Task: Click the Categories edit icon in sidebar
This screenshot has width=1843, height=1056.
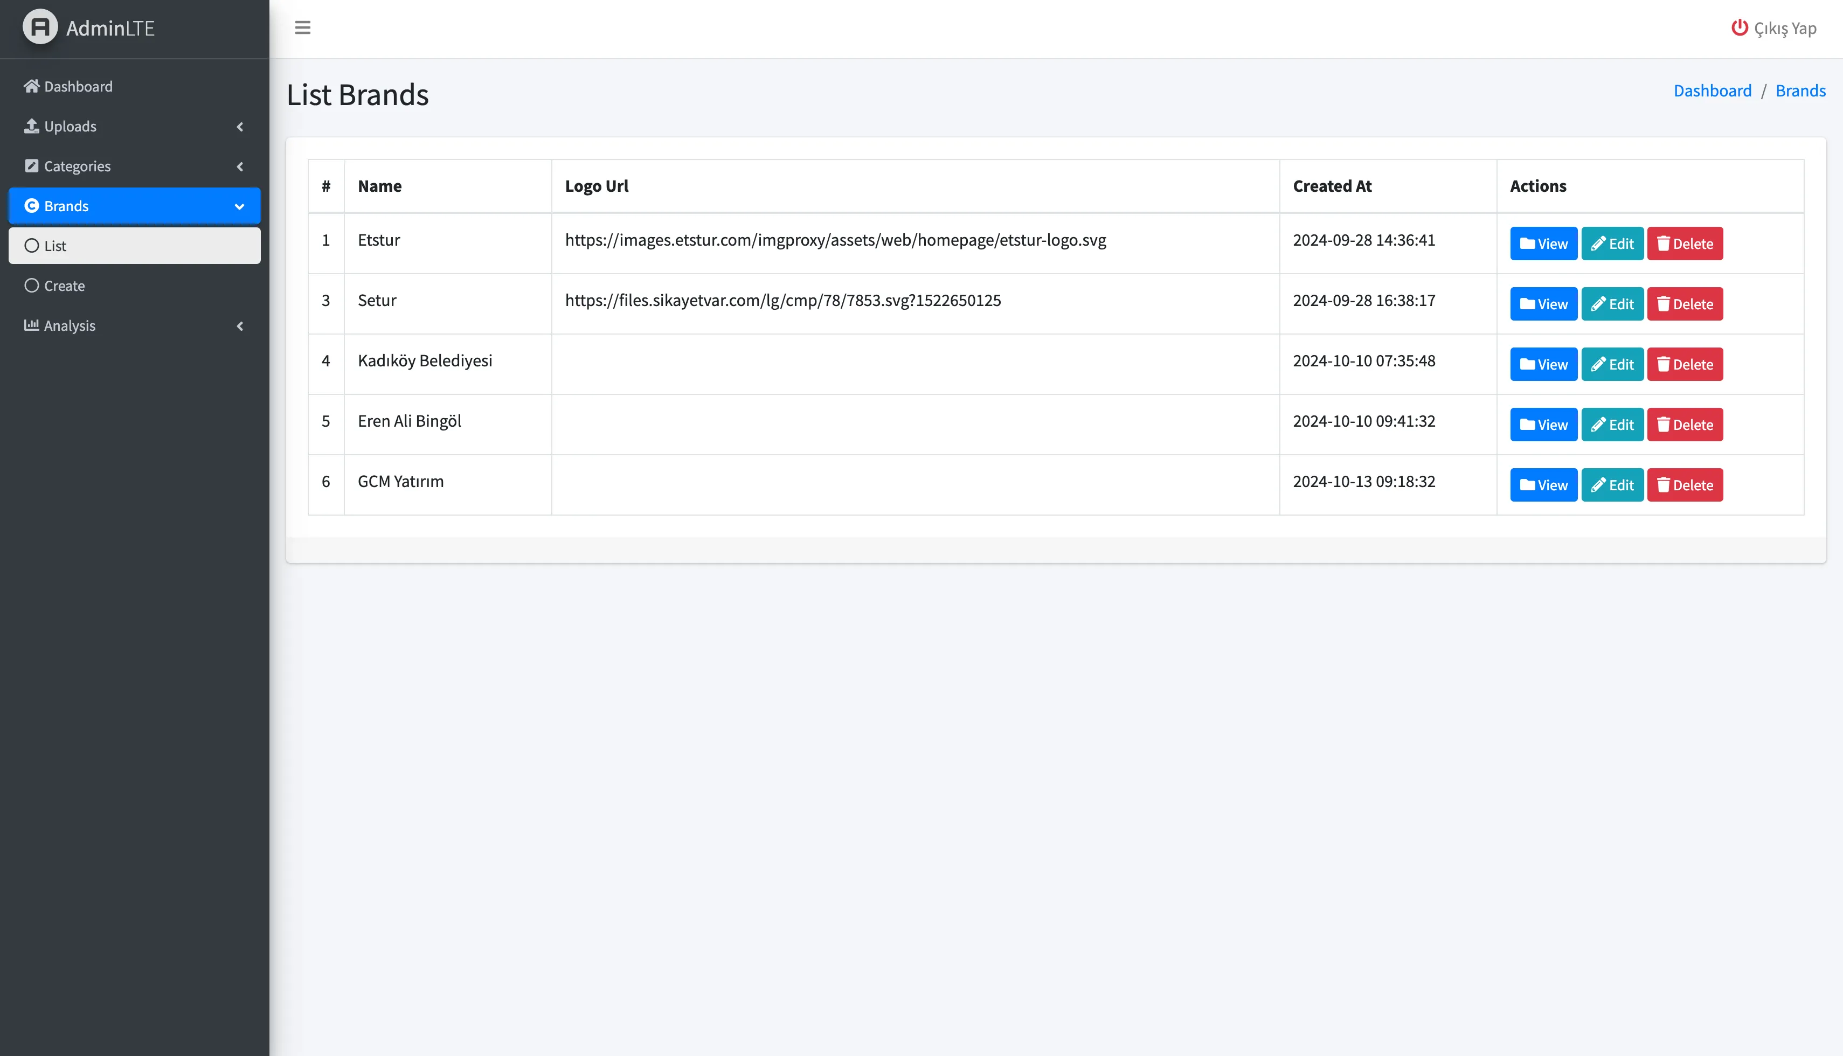Action: (x=31, y=166)
